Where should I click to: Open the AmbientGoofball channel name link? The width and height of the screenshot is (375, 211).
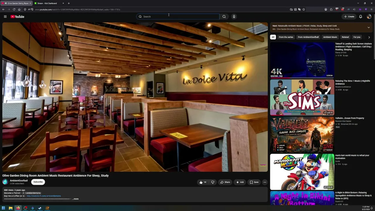coord(19,181)
